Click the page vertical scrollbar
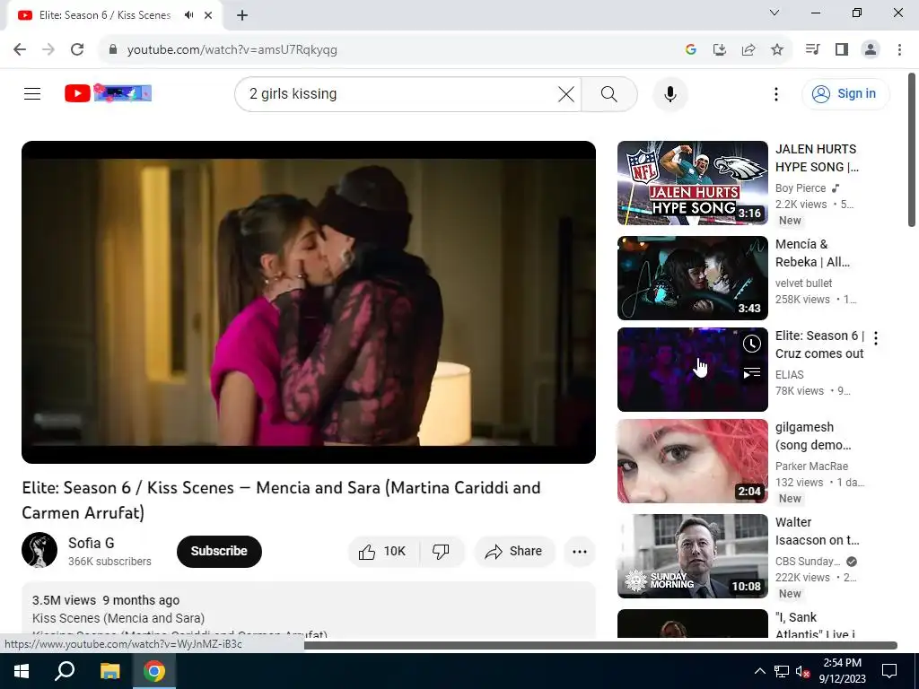 [912, 150]
